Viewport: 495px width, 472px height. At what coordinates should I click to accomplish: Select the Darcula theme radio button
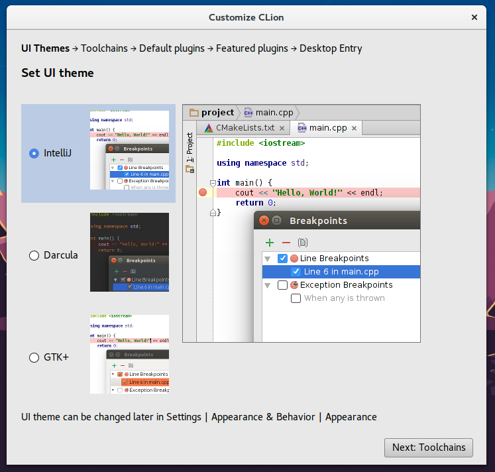point(34,255)
